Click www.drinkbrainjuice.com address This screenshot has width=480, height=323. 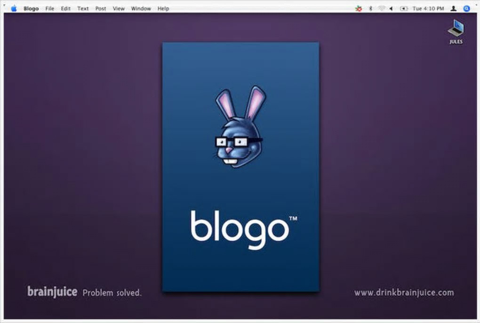coord(404,292)
